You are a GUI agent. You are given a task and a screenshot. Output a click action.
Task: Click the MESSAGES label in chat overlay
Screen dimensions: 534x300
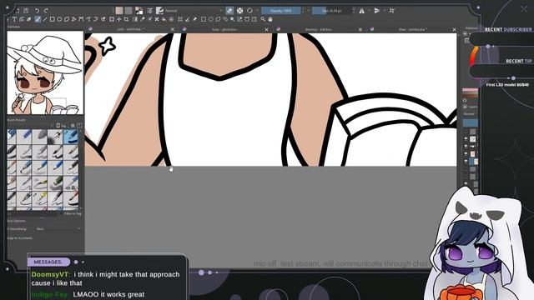[48, 262]
